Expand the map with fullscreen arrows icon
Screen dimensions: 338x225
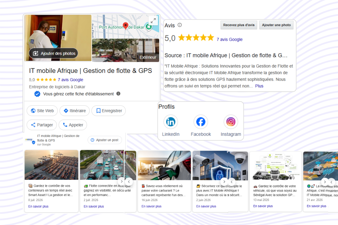153,21
